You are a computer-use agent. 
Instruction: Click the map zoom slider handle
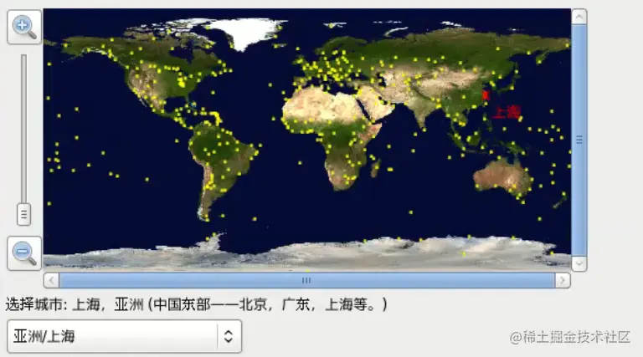click(x=23, y=214)
